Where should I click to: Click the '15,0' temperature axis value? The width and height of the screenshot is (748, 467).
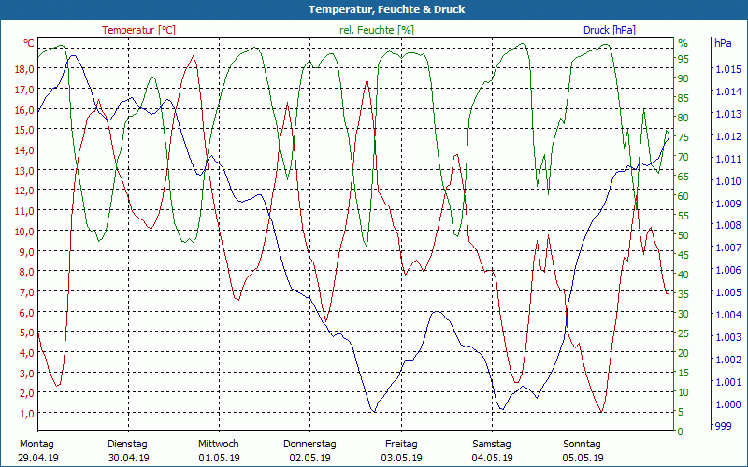click(x=24, y=130)
